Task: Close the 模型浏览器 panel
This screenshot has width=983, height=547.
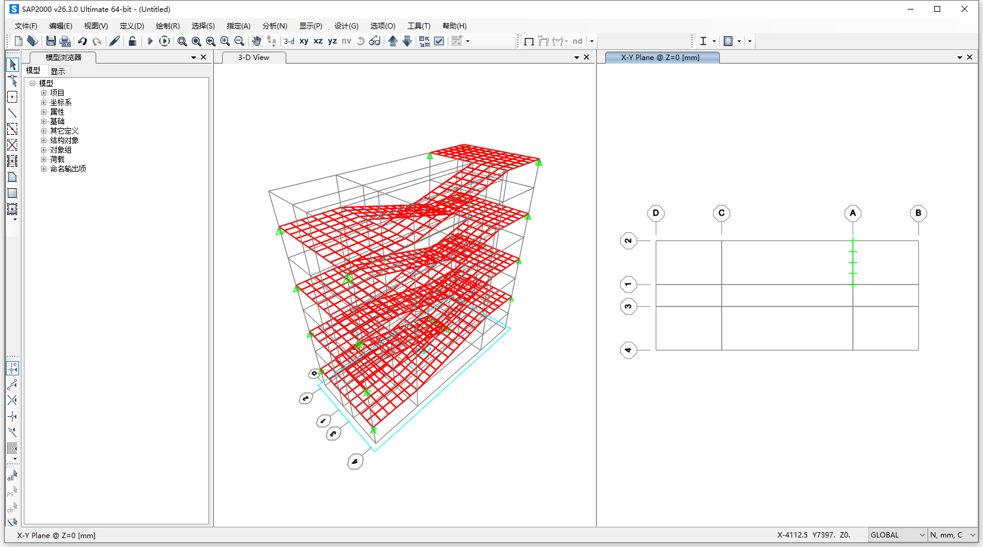Action: (x=204, y=58)
